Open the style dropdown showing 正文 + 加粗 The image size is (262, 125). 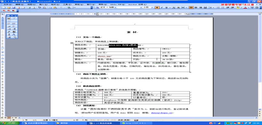pyautogui.click(x=109, y=7)
